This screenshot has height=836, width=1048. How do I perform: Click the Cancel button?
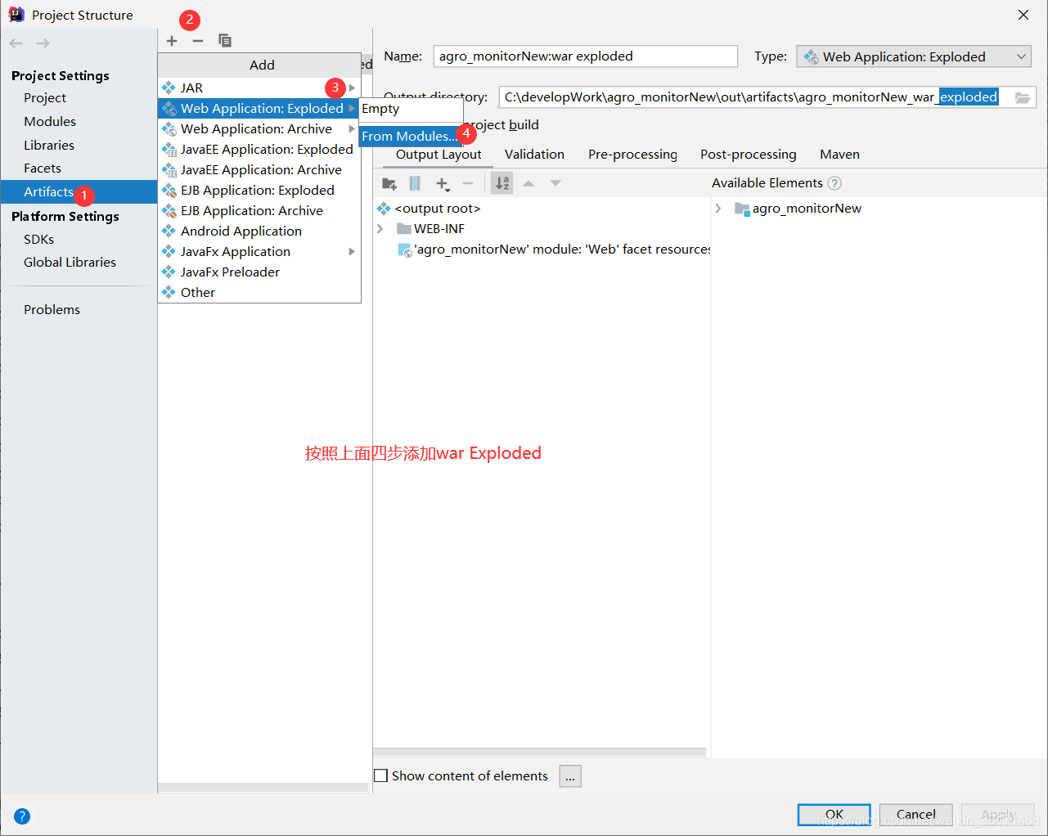915,815
